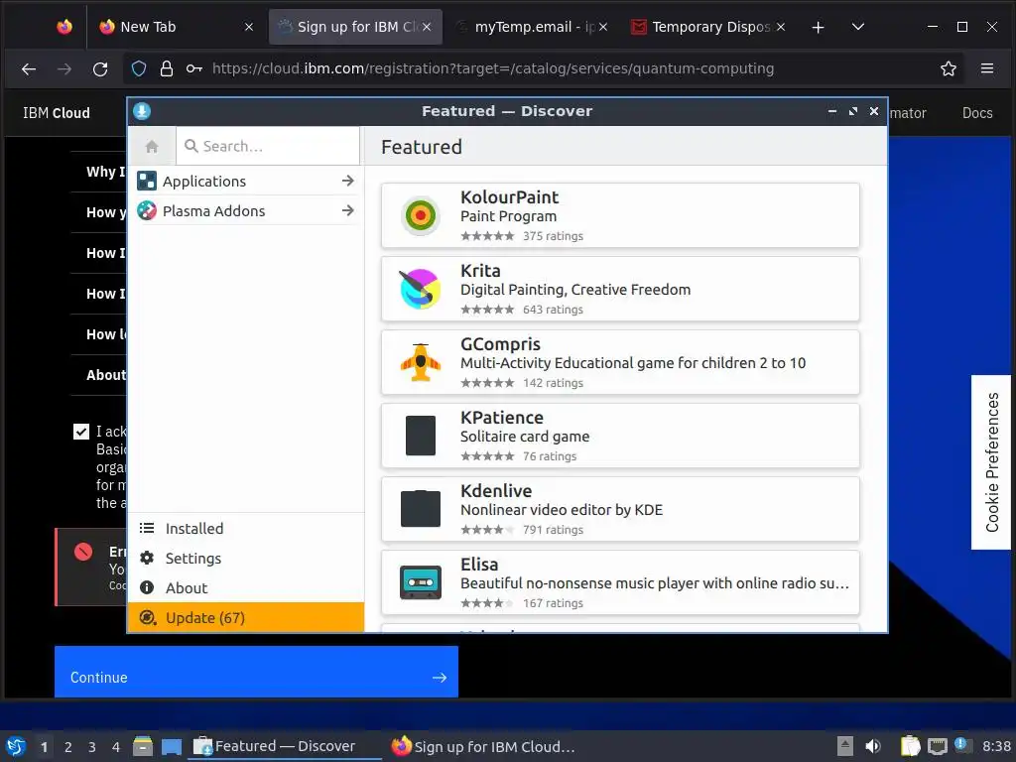This screenshot has height=762, width=1016.
Task: Open the KDE application launcher
Action: [16, 746]
